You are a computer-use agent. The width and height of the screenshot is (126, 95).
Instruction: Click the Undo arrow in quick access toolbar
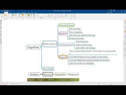click(x=9, y=11)
